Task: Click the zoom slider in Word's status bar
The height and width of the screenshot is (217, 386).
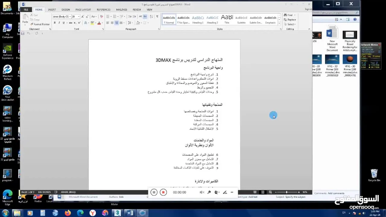Action: 287,192
